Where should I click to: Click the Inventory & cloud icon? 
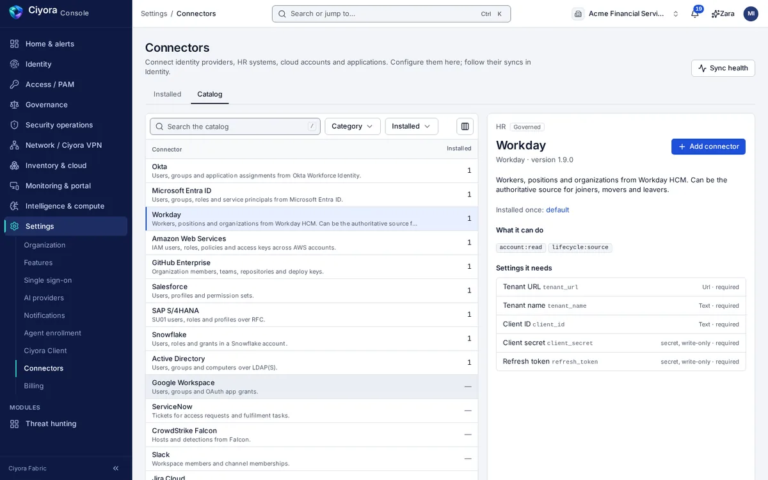(14, 165)
